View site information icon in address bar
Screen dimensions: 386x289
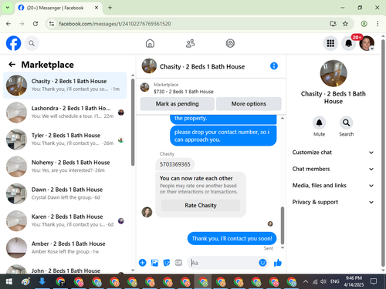coord(52,24)
